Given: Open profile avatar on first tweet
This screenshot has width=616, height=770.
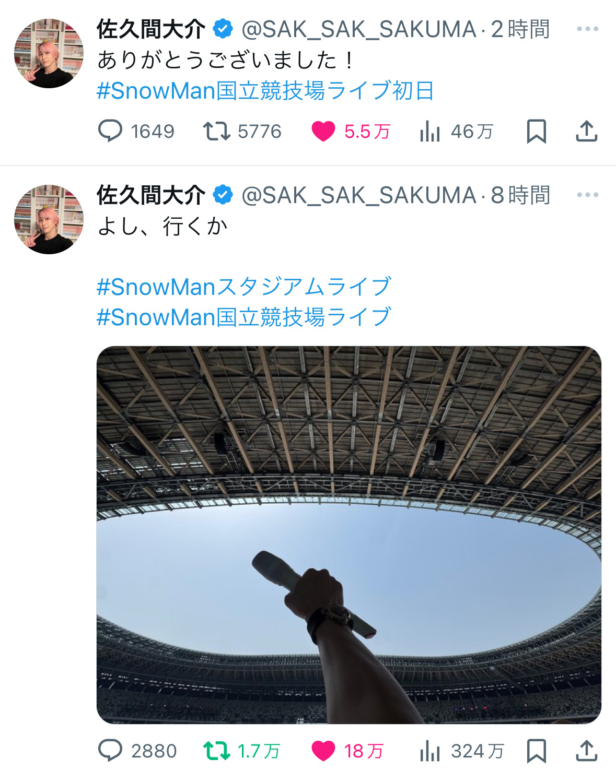Looking at the screenshot, I should coord(49,53).
